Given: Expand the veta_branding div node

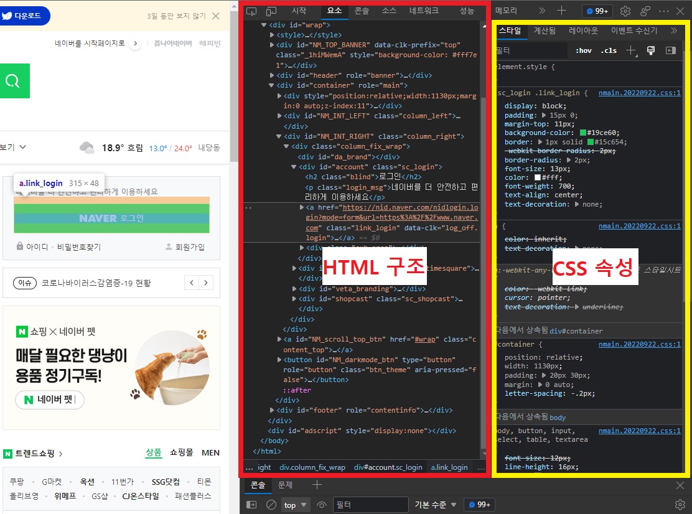Looking at the screenshot, I should point(294,289).
